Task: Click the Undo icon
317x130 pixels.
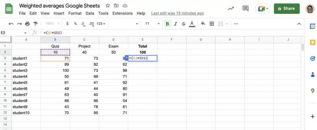Action: [x=11, y=24]
